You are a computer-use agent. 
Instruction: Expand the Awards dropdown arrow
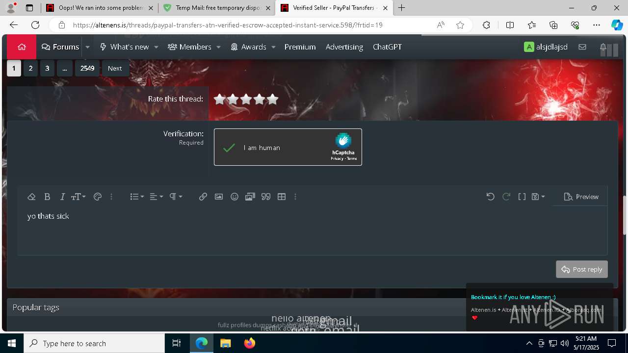273,47
